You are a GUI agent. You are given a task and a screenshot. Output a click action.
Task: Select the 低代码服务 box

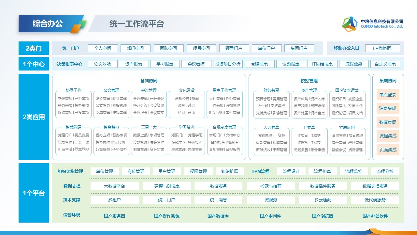click(x=375, y=200)
